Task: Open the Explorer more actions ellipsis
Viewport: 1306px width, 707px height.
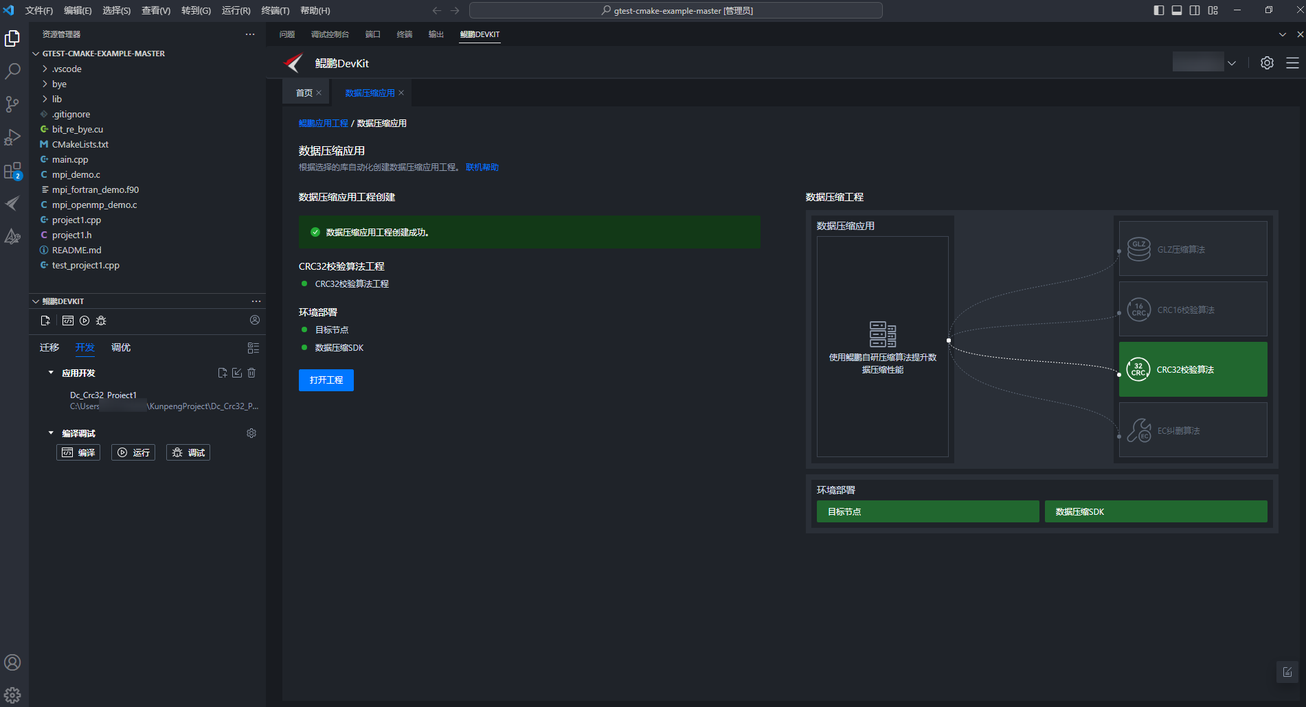Action: click(250, 34)
